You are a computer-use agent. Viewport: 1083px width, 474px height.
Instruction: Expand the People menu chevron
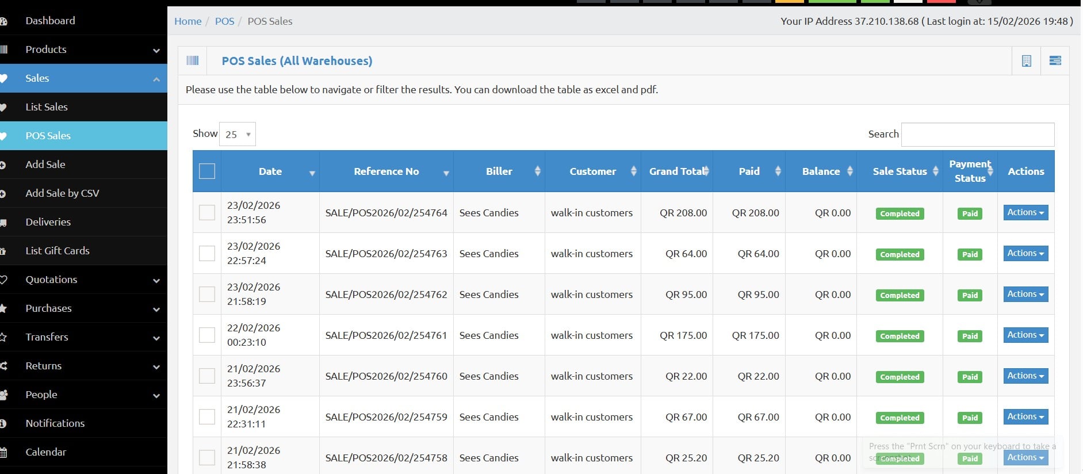156,396
